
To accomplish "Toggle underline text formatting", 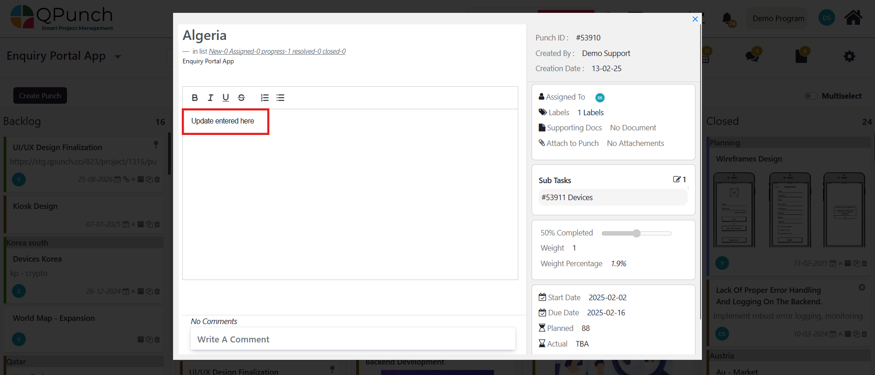I will coord(225,98).
